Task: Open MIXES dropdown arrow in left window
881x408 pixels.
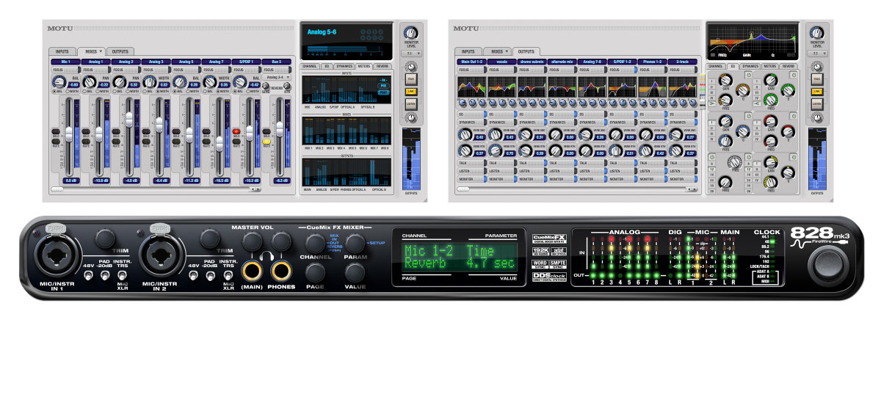Action: click(100, 51)
